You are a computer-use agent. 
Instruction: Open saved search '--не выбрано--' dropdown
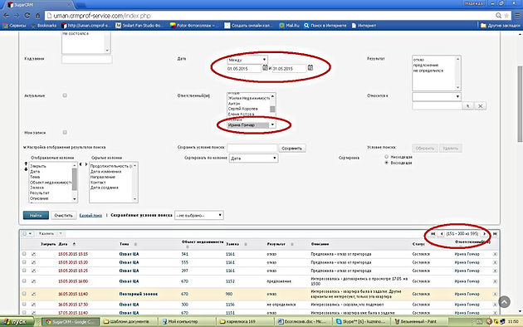(198, 215)
